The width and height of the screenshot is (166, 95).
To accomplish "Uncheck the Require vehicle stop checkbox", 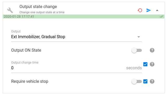I will [x=145, y=81].
